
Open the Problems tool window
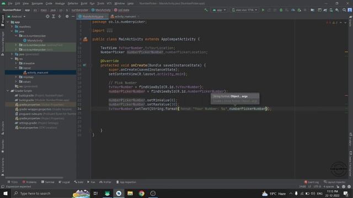pyautogui.click(x=29, y=182)
